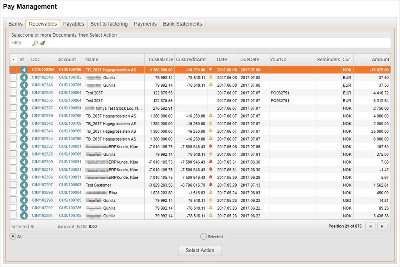This screenshot has height=267, width=400.
Task: Click the filter search magnifier icon
Action: (35, 43)
